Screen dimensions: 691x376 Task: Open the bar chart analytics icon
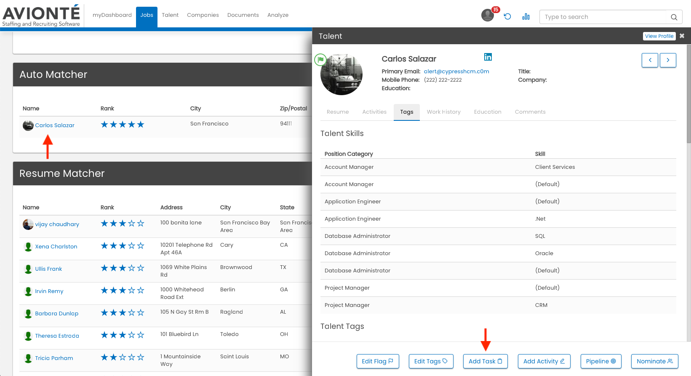(x=526, y=16)
